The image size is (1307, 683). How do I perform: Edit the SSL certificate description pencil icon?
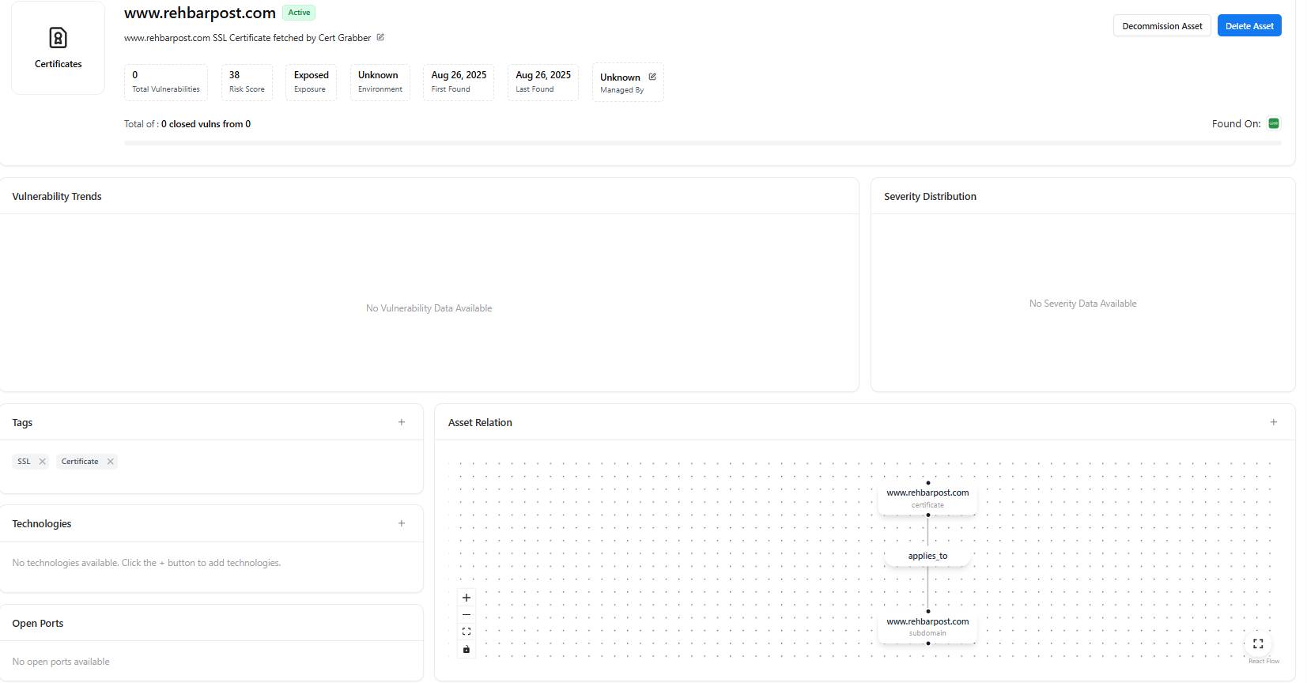(380, 37)
